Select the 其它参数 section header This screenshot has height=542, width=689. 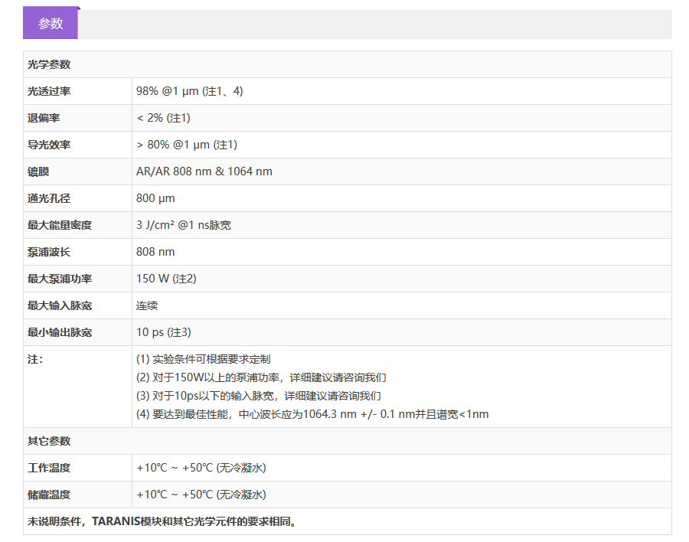(49, 441)
